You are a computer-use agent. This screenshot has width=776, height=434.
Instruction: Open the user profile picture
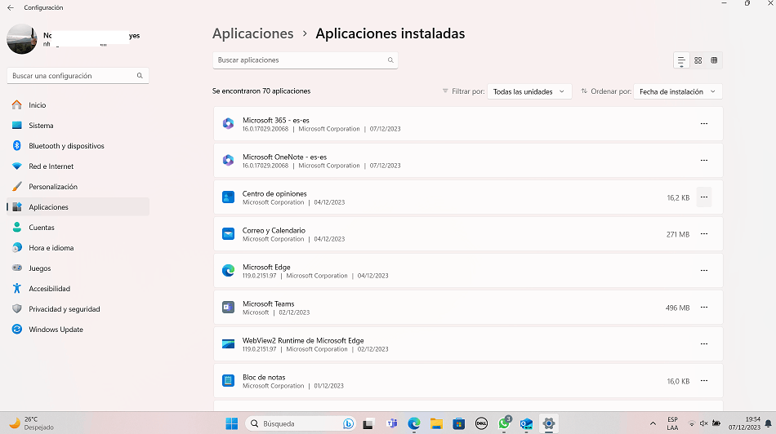pos(22,39)
